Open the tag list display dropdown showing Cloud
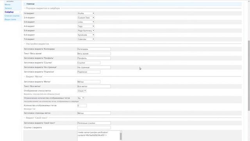The image size is (250, 141). click(x=82, y=91)
